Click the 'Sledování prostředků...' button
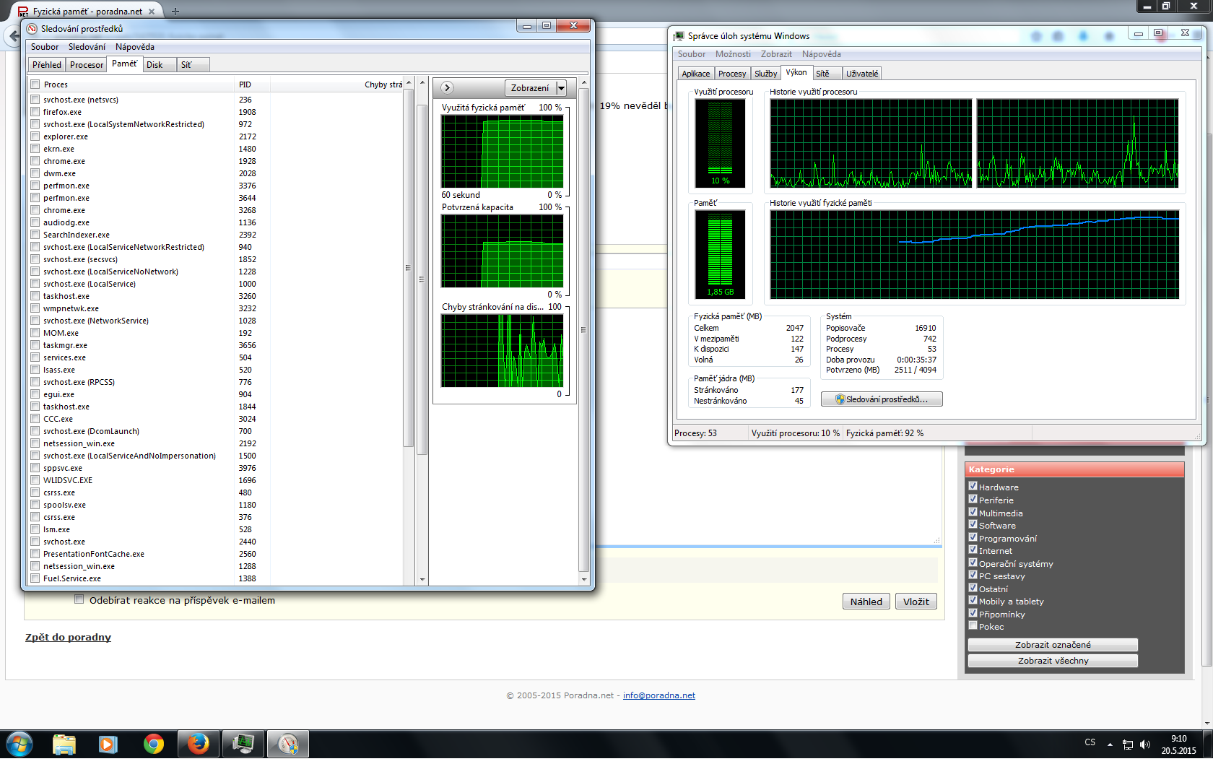Image resolution: width=1213 pixels, height=764 pixels. (x=882, y=399)
